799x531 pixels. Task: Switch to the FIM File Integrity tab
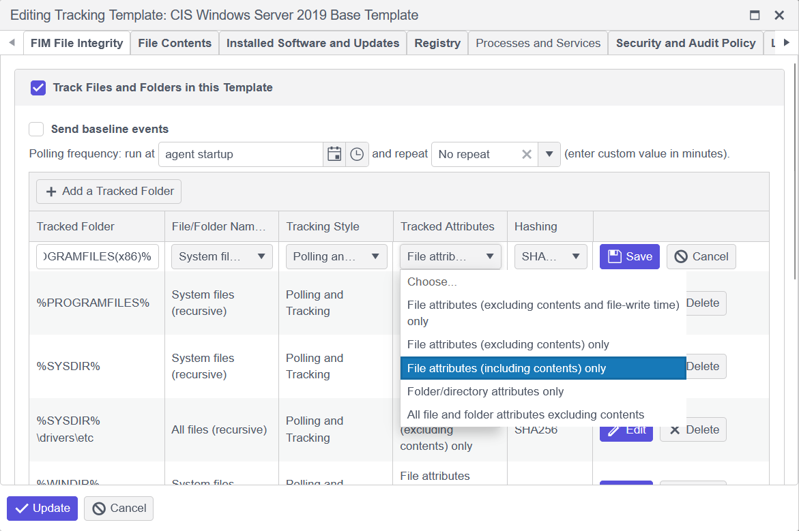(77, 43)
